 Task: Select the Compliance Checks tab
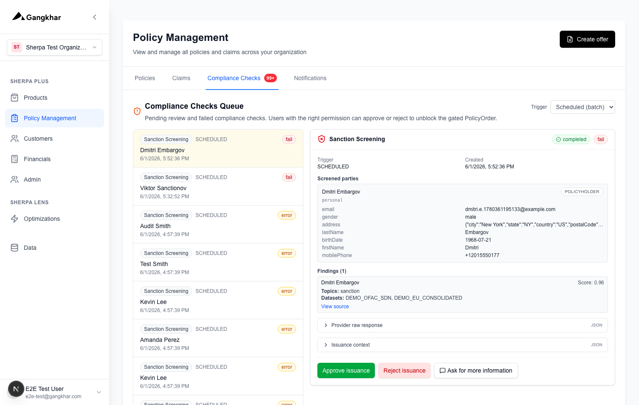coord(242,78)
